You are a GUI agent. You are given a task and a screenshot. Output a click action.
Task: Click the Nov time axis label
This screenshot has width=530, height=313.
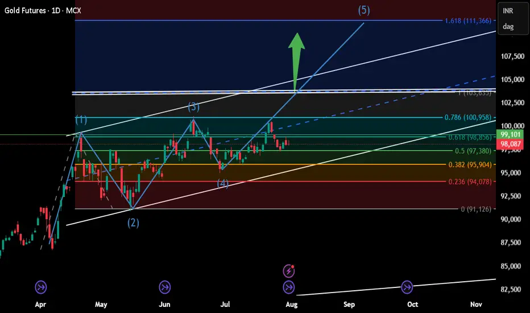click(476, 304)
